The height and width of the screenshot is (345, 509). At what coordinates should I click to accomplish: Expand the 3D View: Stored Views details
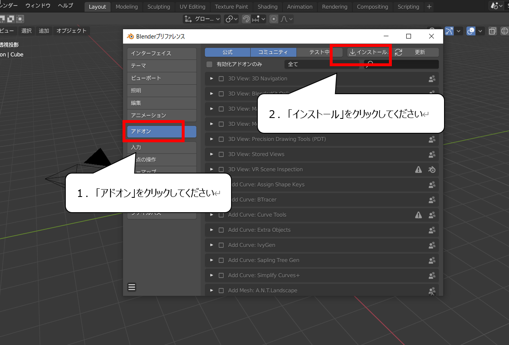pos(212,155)
